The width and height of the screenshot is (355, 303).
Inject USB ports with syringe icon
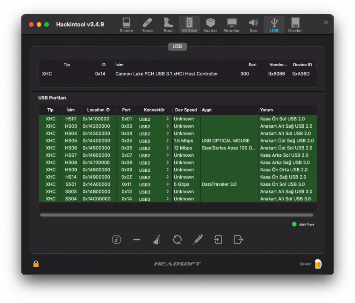[198, 240]
